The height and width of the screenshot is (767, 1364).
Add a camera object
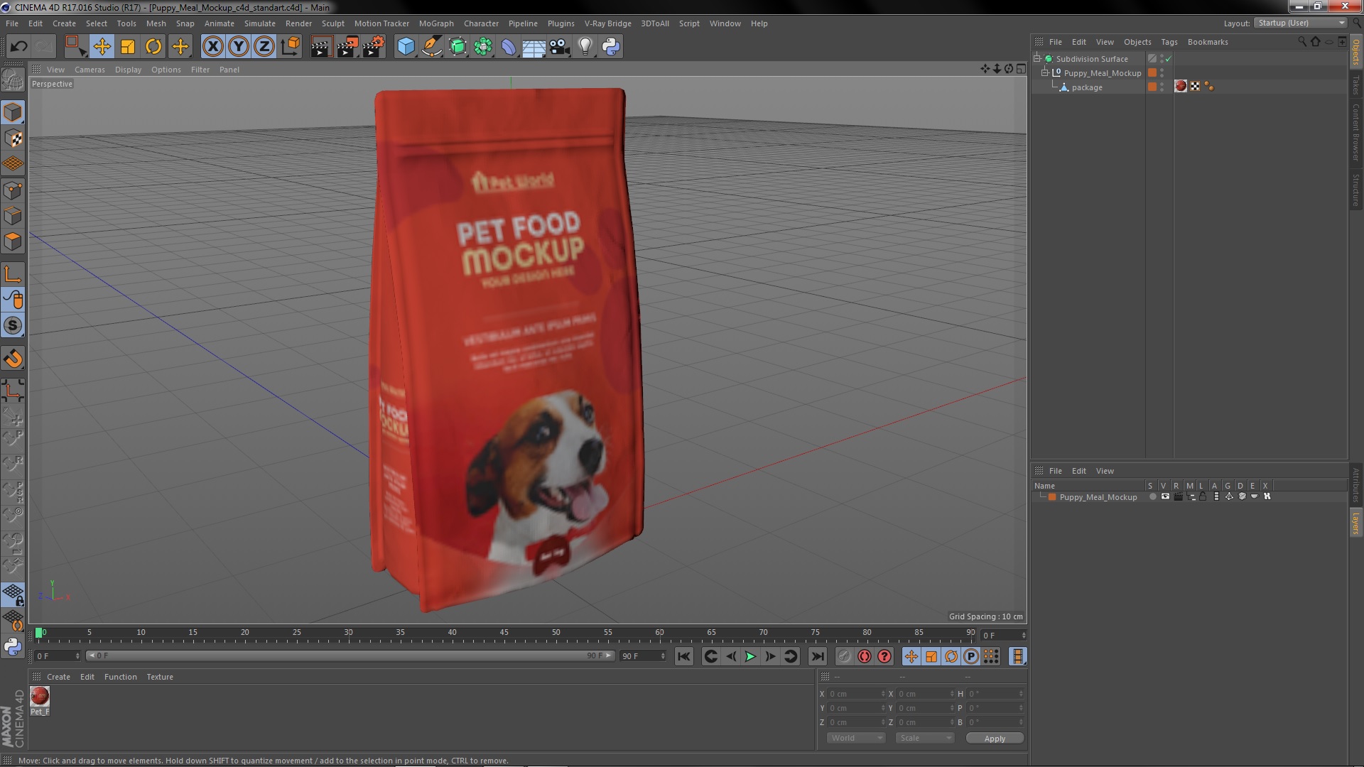point(560,47)
